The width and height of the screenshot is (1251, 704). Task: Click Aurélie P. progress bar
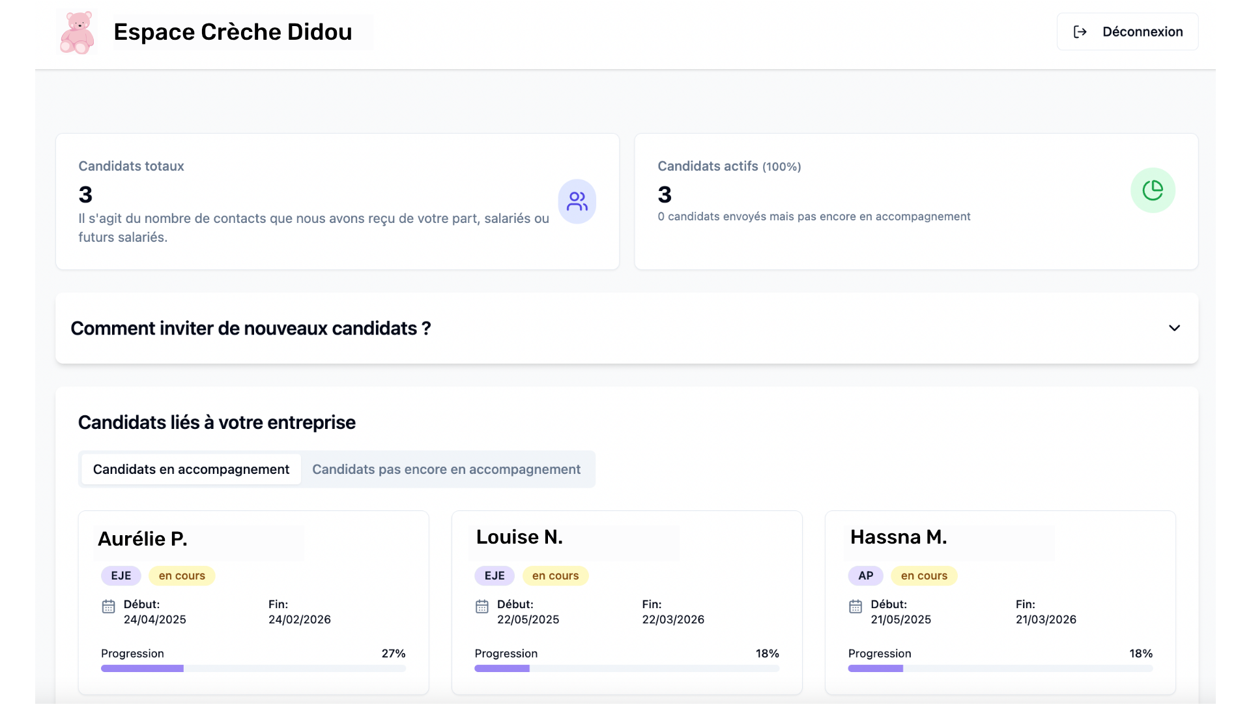coord(253,668)
